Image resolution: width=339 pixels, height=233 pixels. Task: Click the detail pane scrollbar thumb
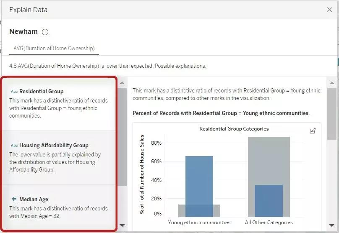click(331, 113)
